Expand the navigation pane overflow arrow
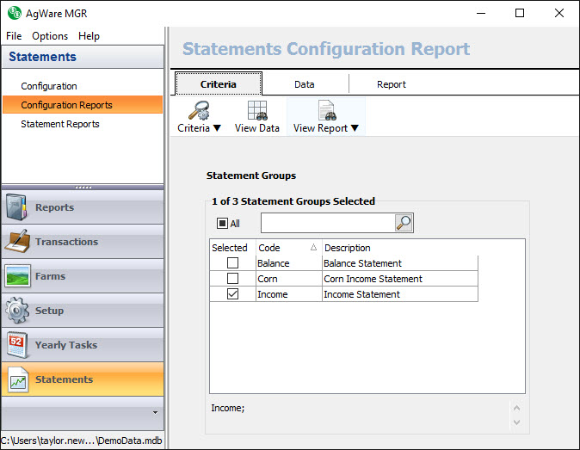 click(x=155, y=413)
